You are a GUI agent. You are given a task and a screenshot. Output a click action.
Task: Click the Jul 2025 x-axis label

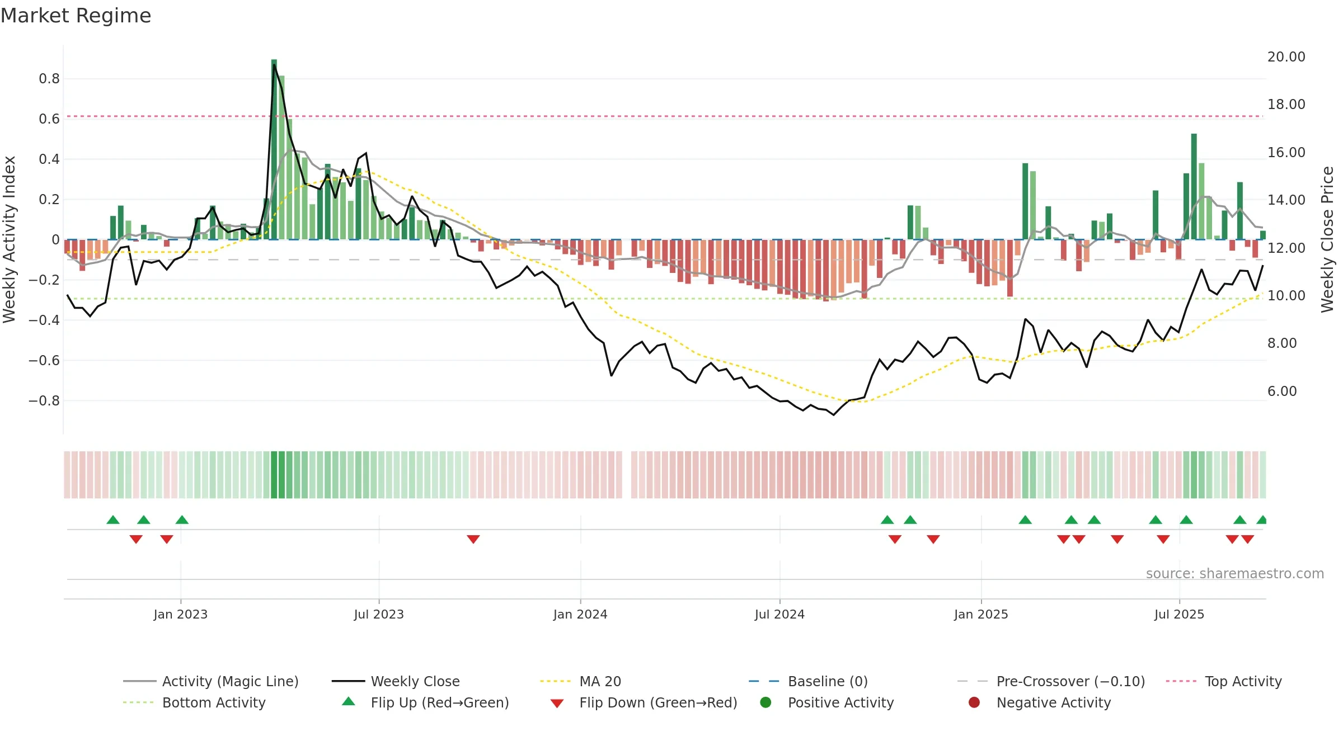1179,614
